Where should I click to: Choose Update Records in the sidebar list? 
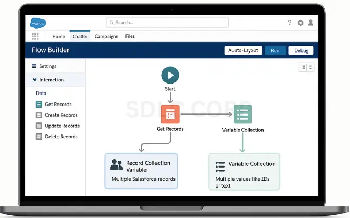[62, 126]
